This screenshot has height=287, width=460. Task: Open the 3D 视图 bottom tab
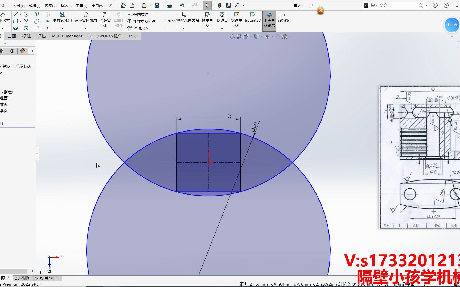pyautogui.click(x=23, y=278)
